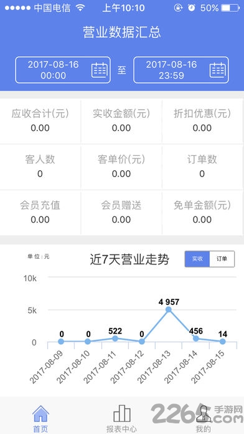The width and height of the screenshot is (244, 434).
Task: Tap the 折扣优惠(元) card
Action: [203, 121]
